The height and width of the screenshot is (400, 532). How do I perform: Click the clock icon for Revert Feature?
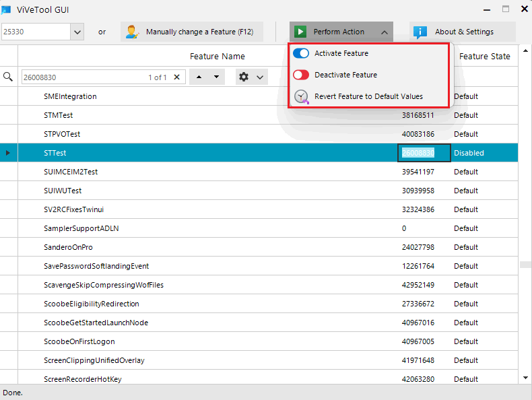301,97
